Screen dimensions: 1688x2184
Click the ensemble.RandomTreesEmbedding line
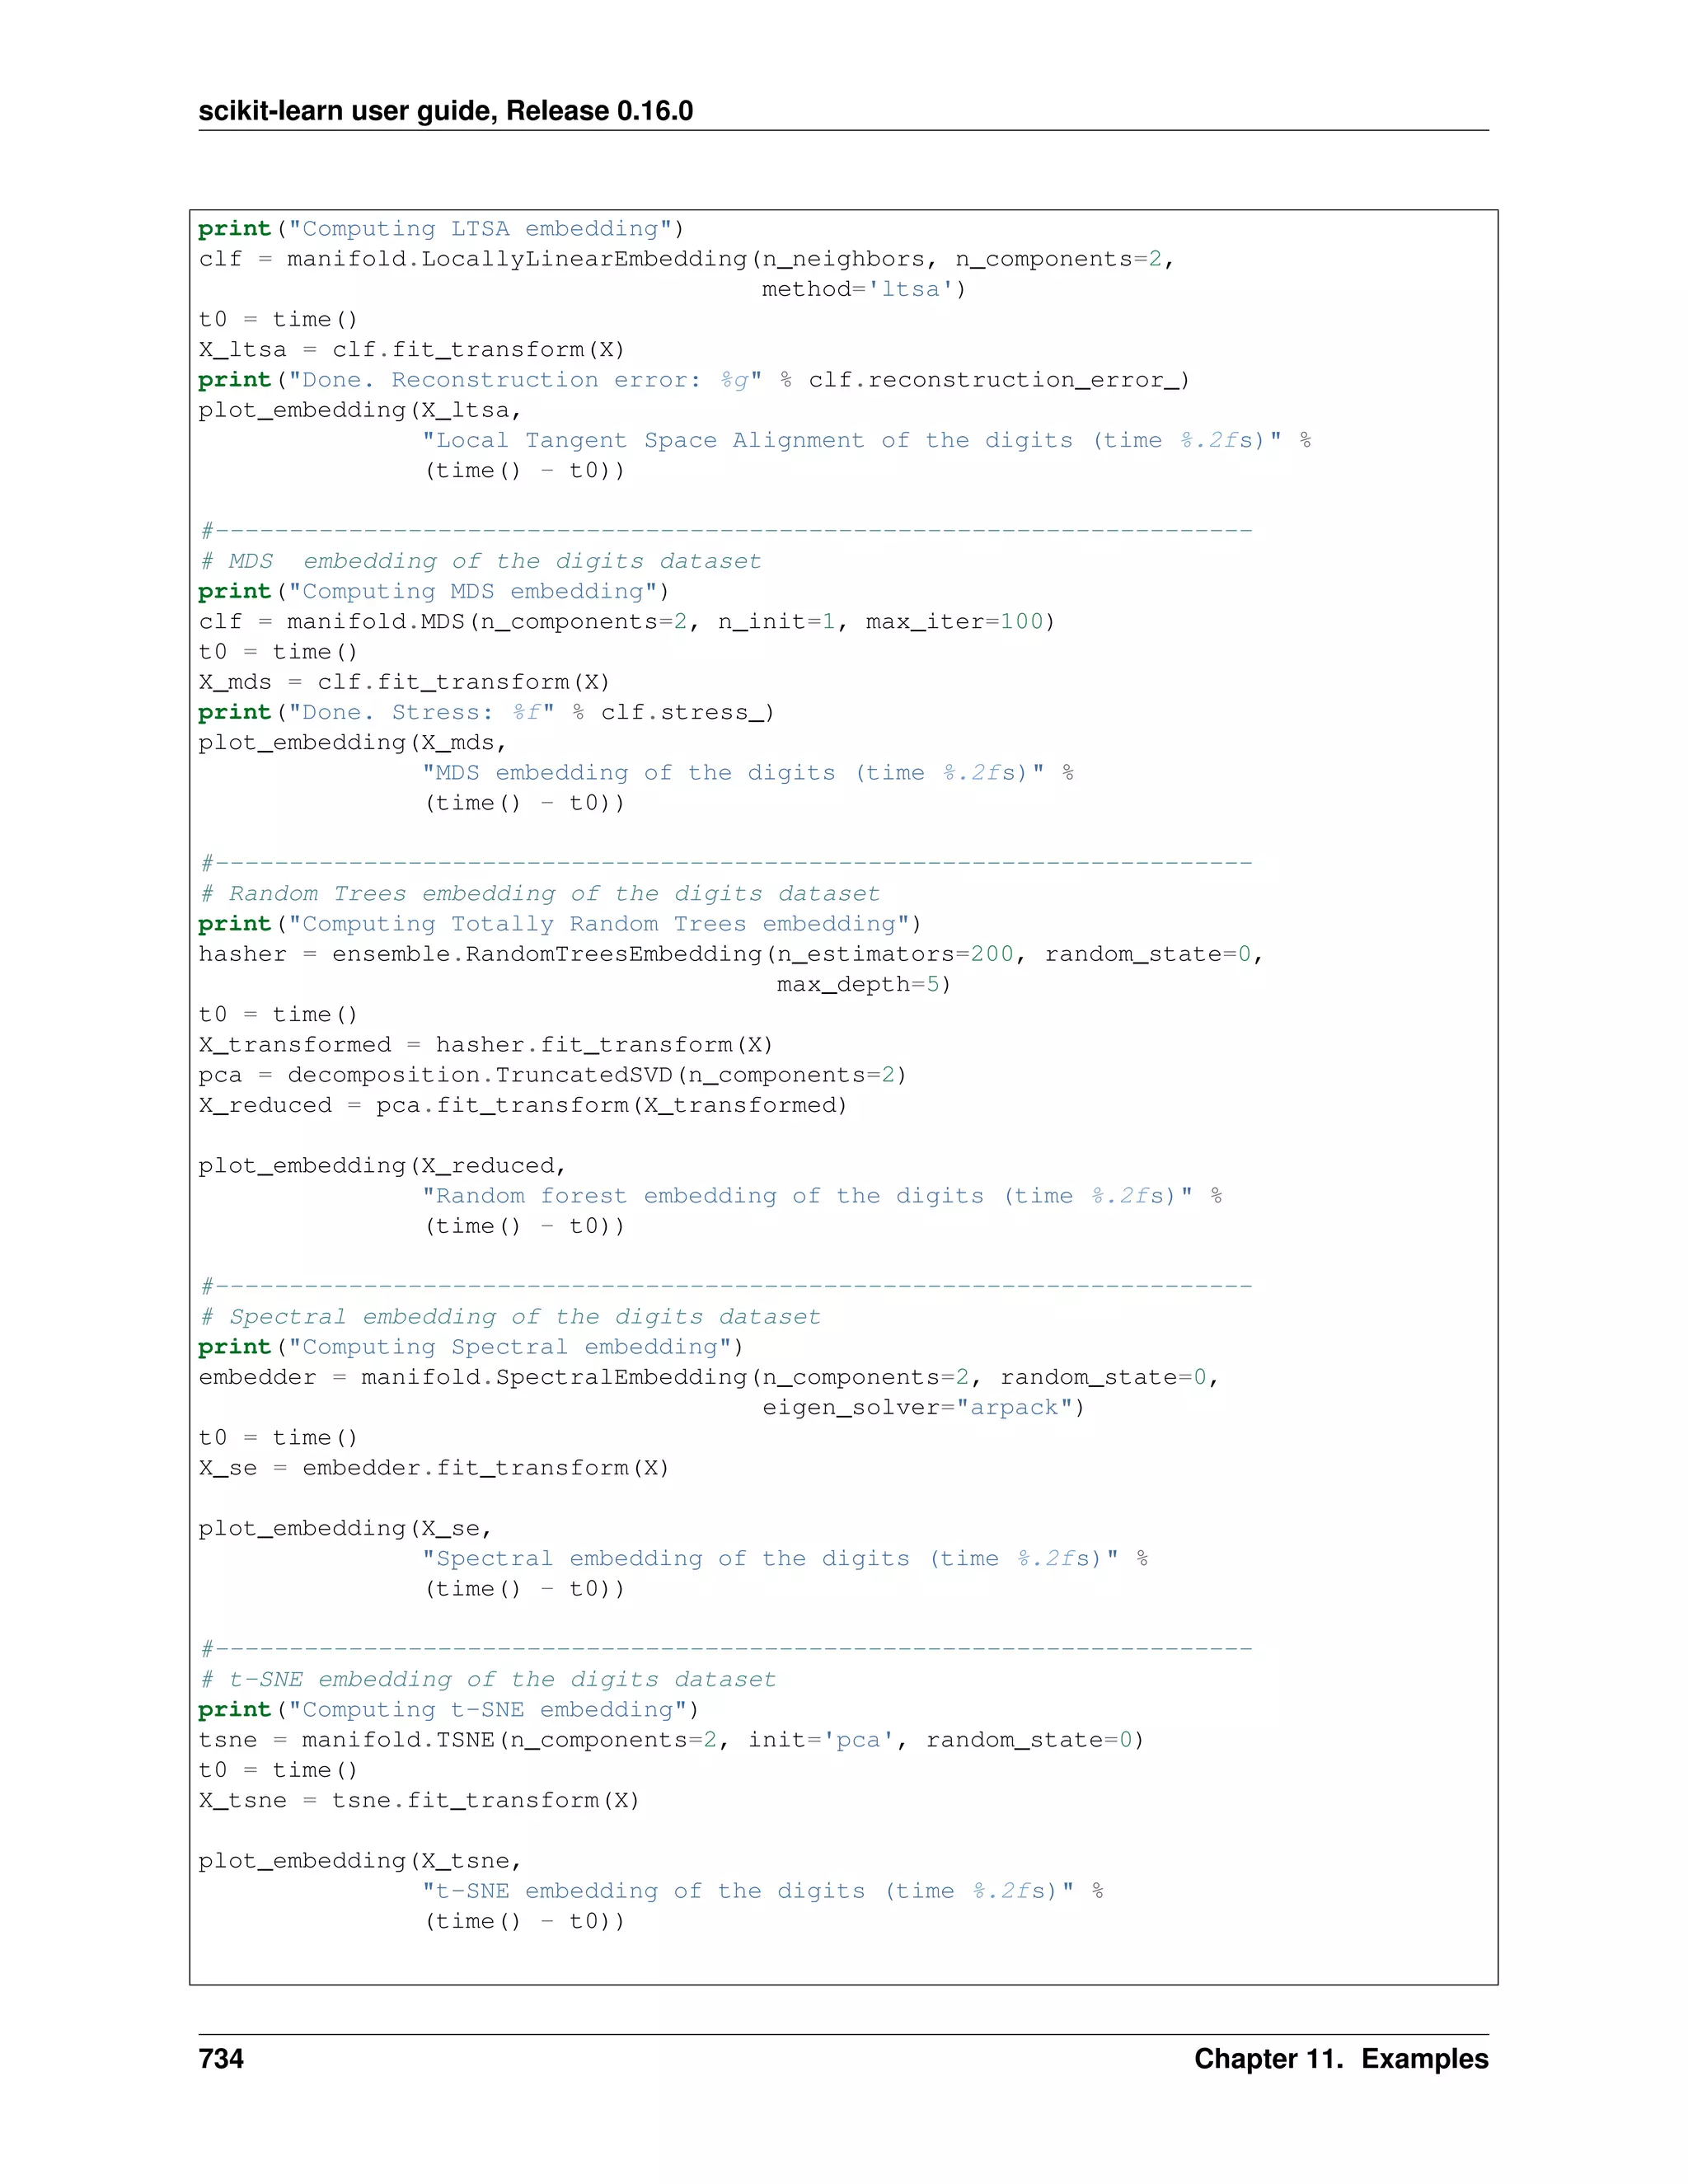731,954
